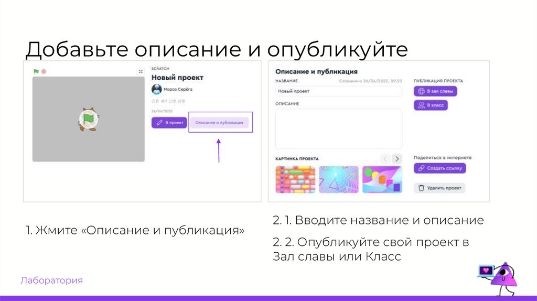The image size is (537, 301).
Task: Click the previous arrow of project pictures
Action: coord(385,159)
